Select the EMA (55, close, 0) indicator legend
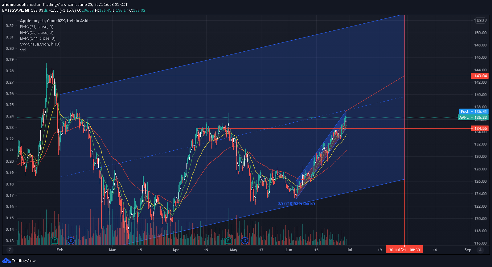This screenshot has height=267, width=492. (x=37, y=32)
